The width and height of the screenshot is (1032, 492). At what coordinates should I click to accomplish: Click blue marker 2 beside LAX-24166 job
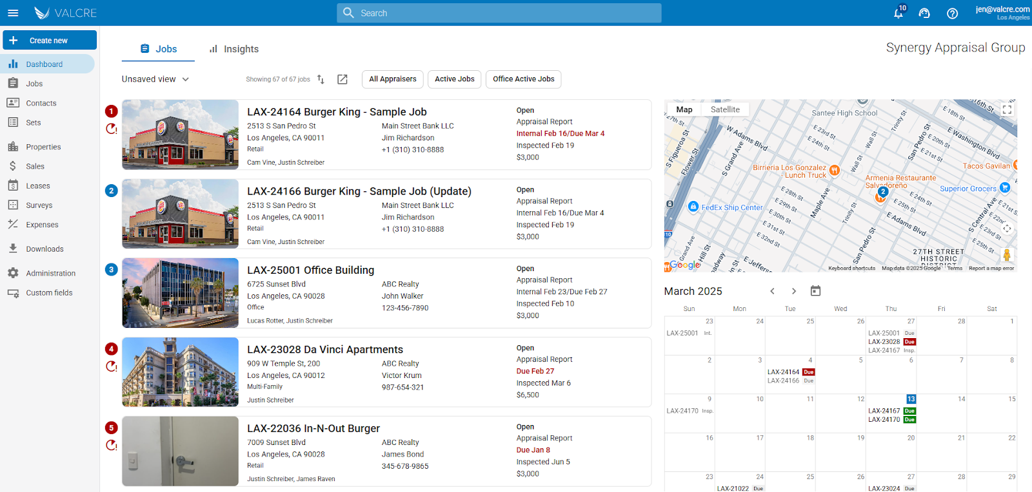(x=112, y=191)
